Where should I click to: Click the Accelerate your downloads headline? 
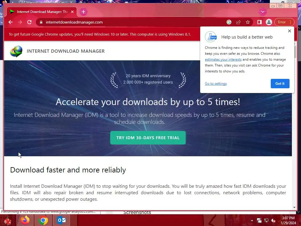[x=148, y=102]
